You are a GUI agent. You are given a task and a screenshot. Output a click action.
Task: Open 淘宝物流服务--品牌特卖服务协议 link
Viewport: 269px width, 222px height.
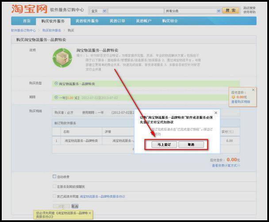pyautogui.click(x=103, y=197)
